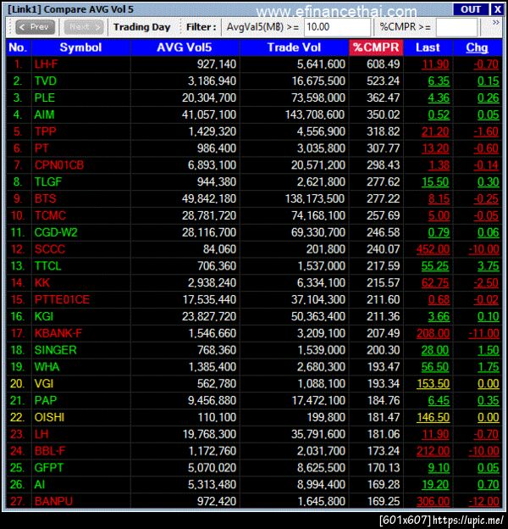Image resolution: width=508 pixels, height=529 pixels.
Task: Click BTS trade volume 138,173,500
Action: coord(315,198)
